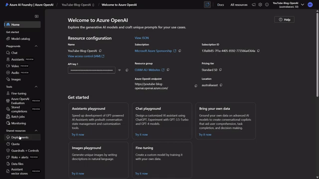
Task: Copy the Standard S0 pricing tier
Action: (220, 70)
